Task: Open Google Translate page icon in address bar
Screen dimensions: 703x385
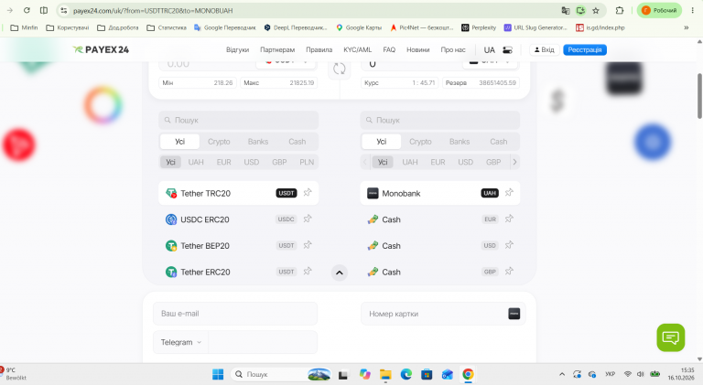Action: 566,10
